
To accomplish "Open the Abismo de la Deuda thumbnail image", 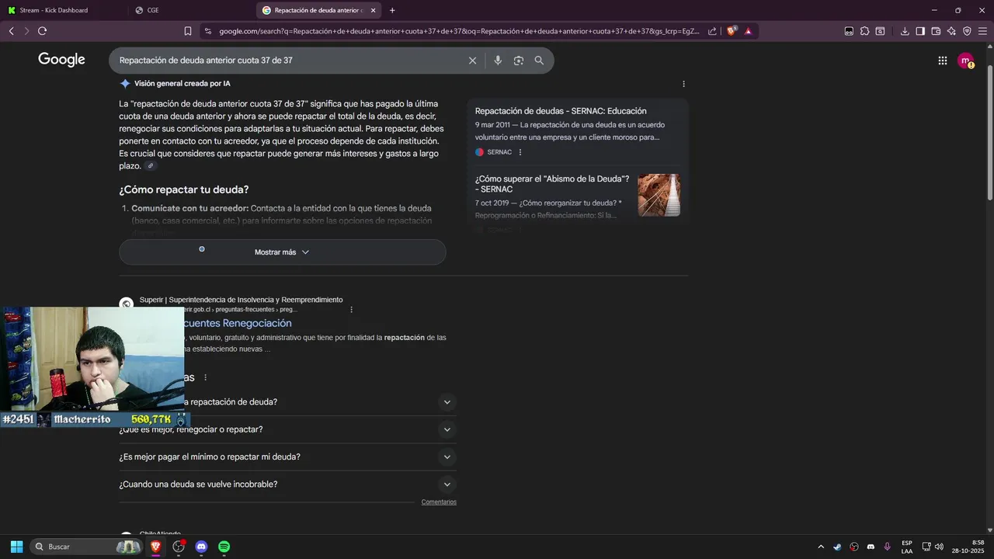I will pos(659,195).
